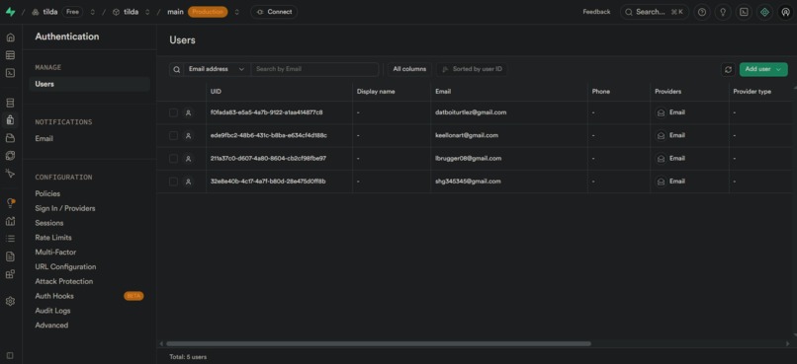Click in the Search by Email field

coord(314,69)
